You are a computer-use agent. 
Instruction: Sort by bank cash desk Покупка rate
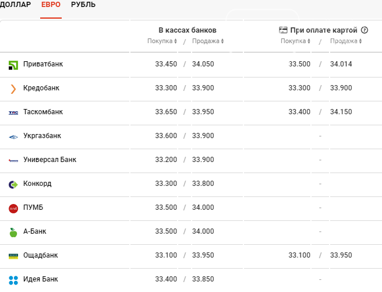162,41
